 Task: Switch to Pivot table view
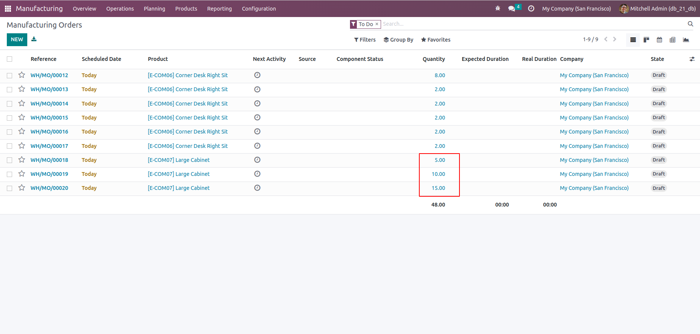tap(673, 40)
